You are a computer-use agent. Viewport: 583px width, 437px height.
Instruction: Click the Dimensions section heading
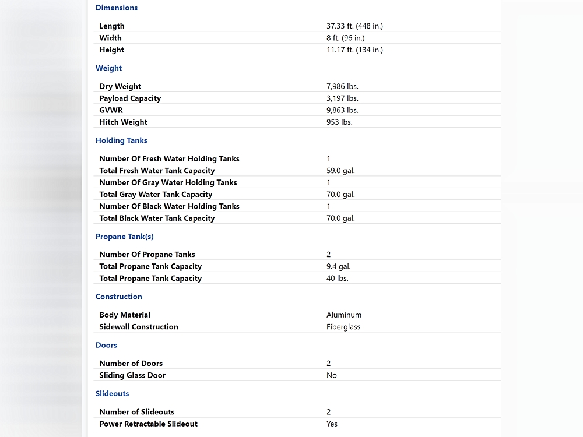click(117, 8)
